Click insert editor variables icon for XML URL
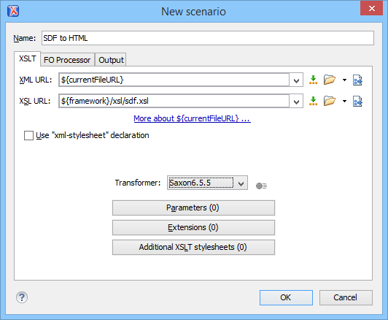Screen dimensions: 388x320 click(314, 80)
